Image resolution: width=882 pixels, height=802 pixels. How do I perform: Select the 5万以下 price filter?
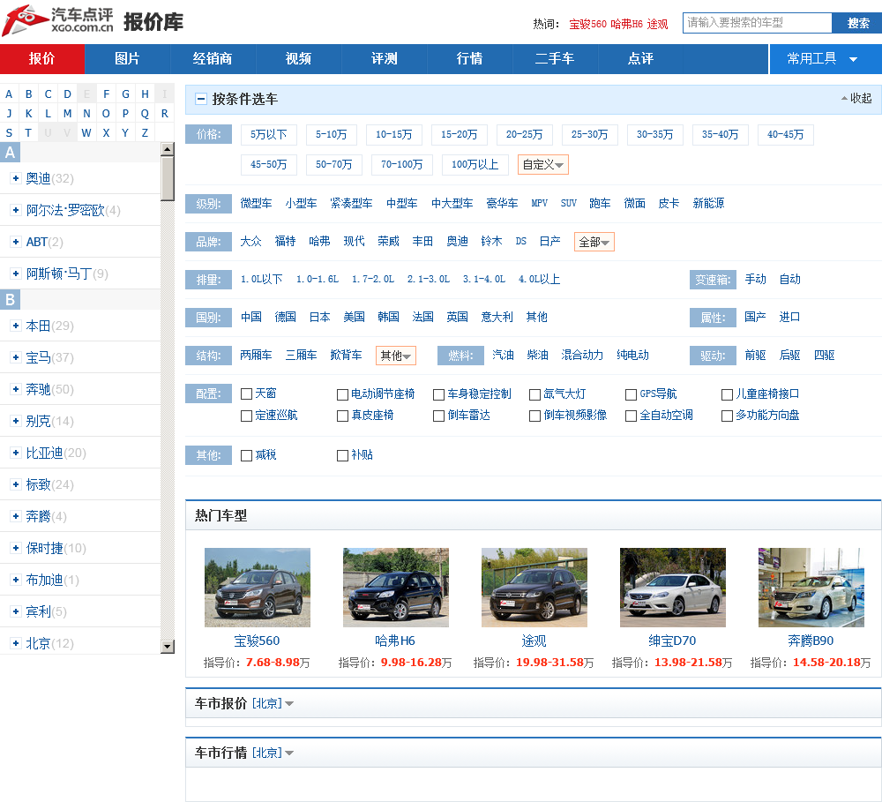(269, 134)
